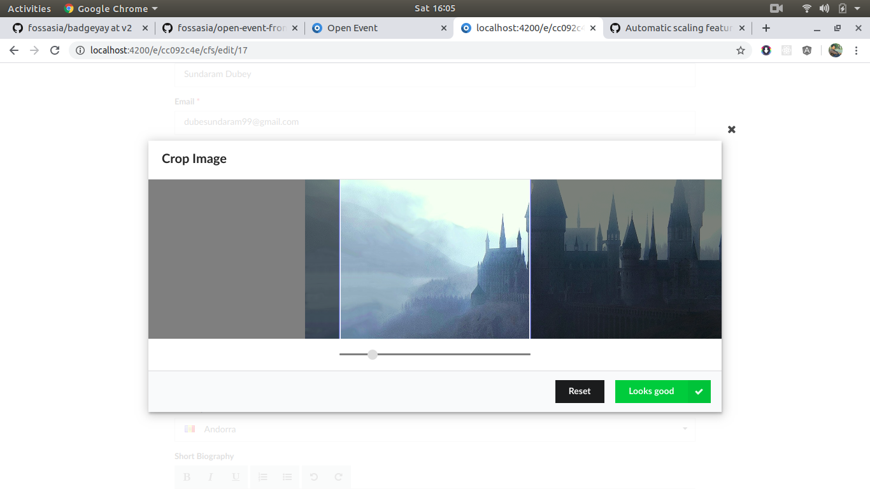
Task: Open the system menu arrow
Action: (x=857, y=8)
